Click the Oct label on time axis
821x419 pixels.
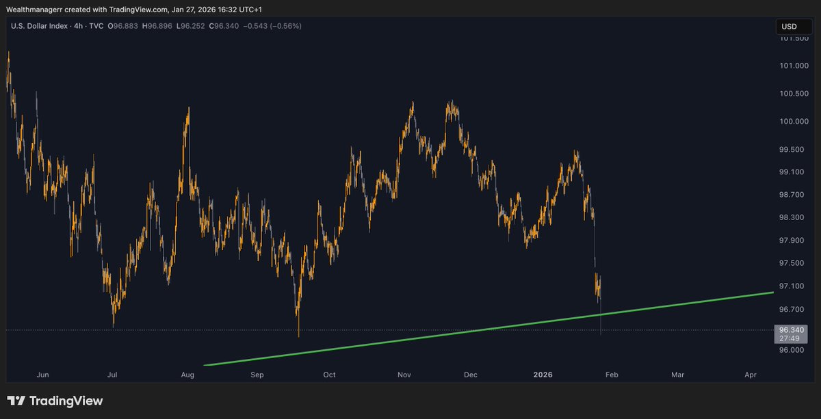tap(329, 375)
